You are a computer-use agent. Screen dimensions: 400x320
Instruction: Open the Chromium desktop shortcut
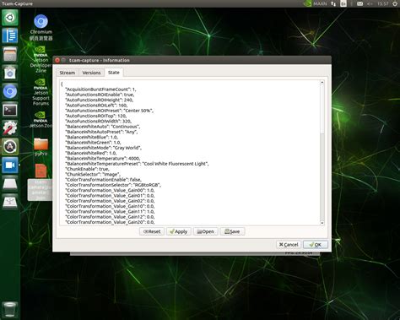tap(41, 27)
